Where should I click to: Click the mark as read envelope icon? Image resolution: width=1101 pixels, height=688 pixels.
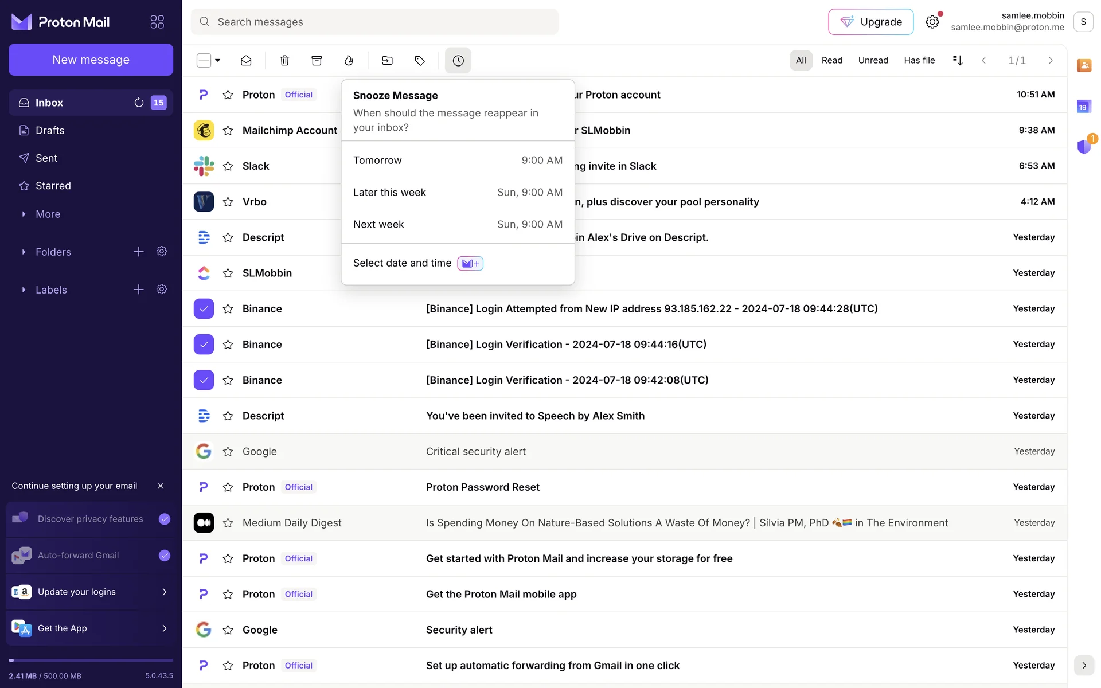246,60
